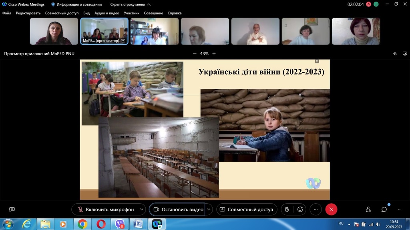Open the Аудио и видео menu
Image resolution: width=410 pixels, height=230 pixels.
click(x=107, y=13)
